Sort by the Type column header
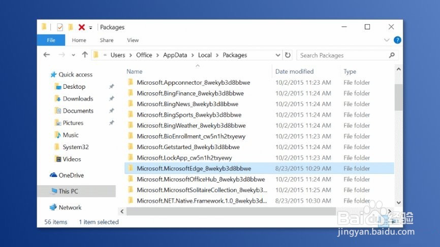Viewport: 440px width, 247px height. (350, 72)
